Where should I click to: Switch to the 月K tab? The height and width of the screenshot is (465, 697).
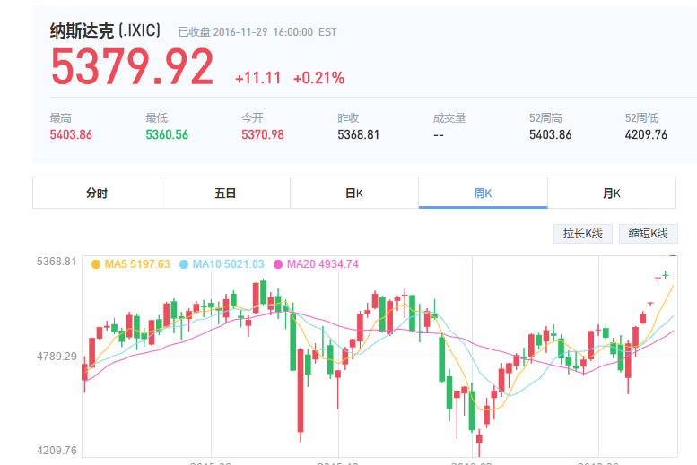click(611, 193)
